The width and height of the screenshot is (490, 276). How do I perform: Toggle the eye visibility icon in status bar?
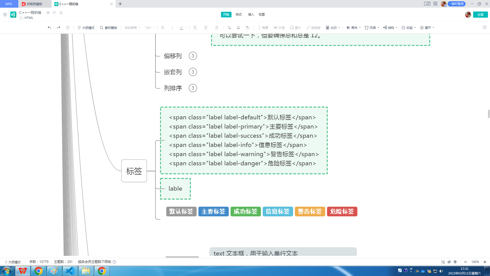coord(449,262)
